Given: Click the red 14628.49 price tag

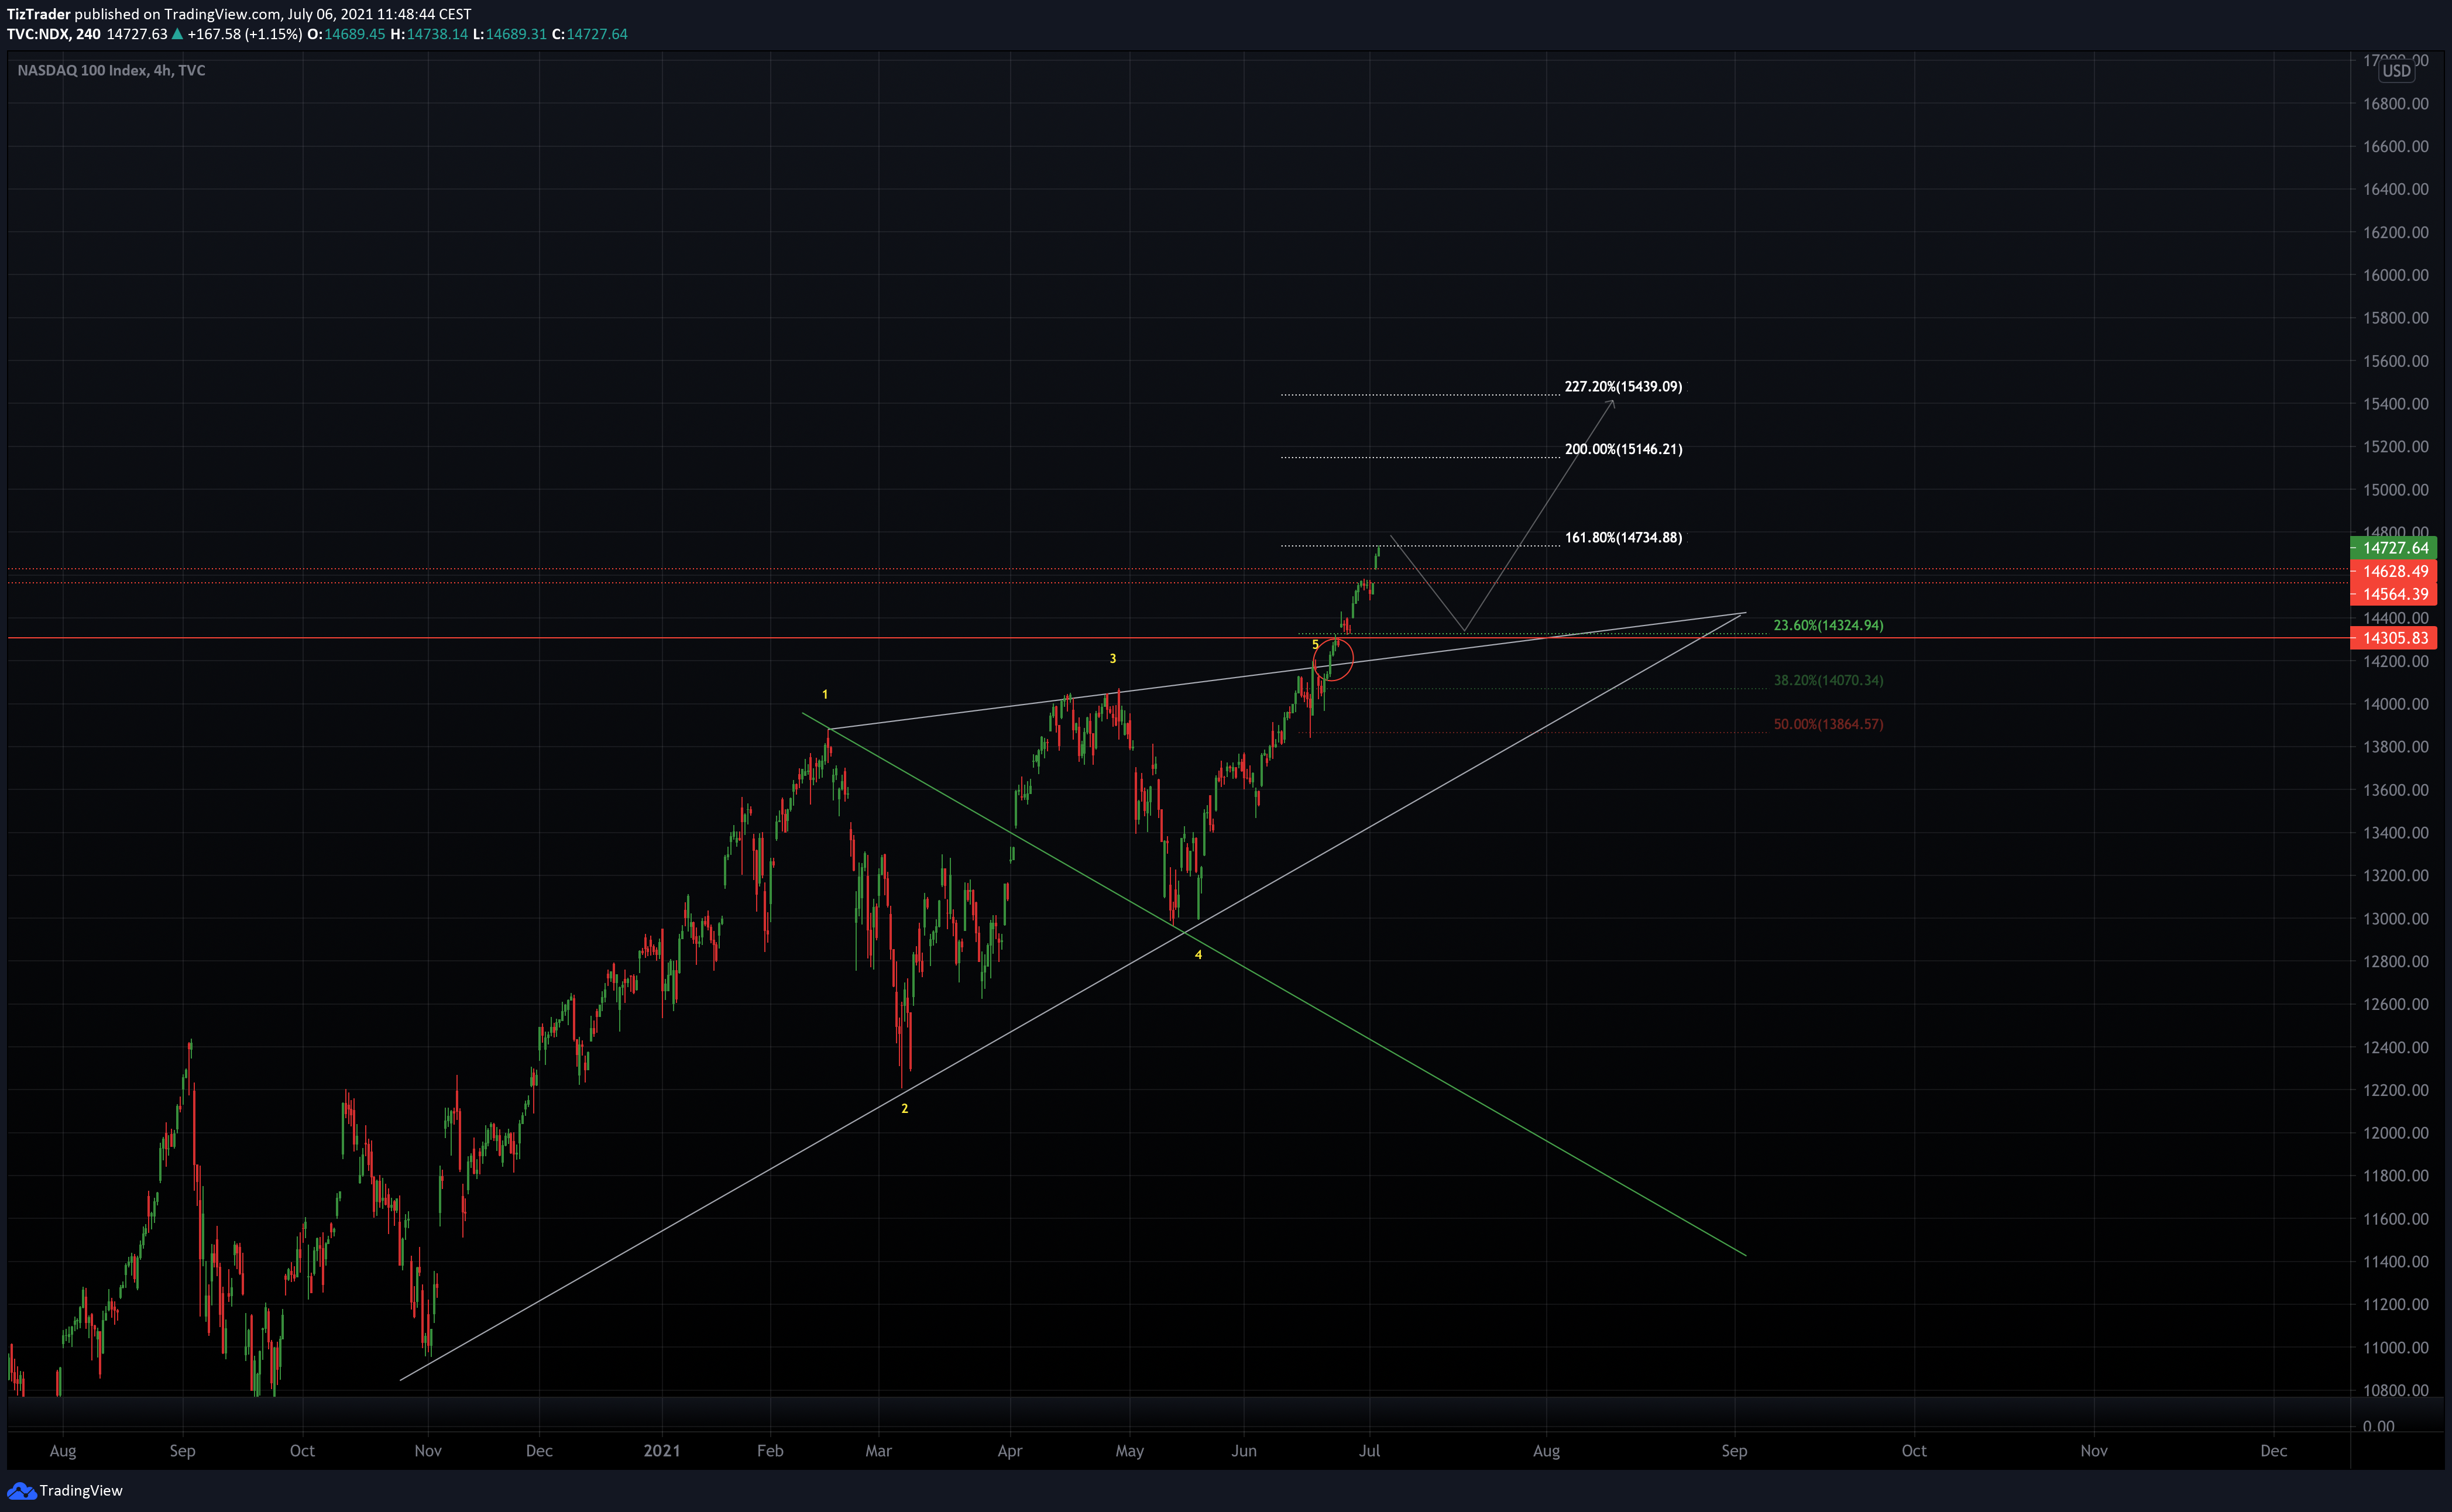Looking at the screenshot, I should pos(2393,571).
